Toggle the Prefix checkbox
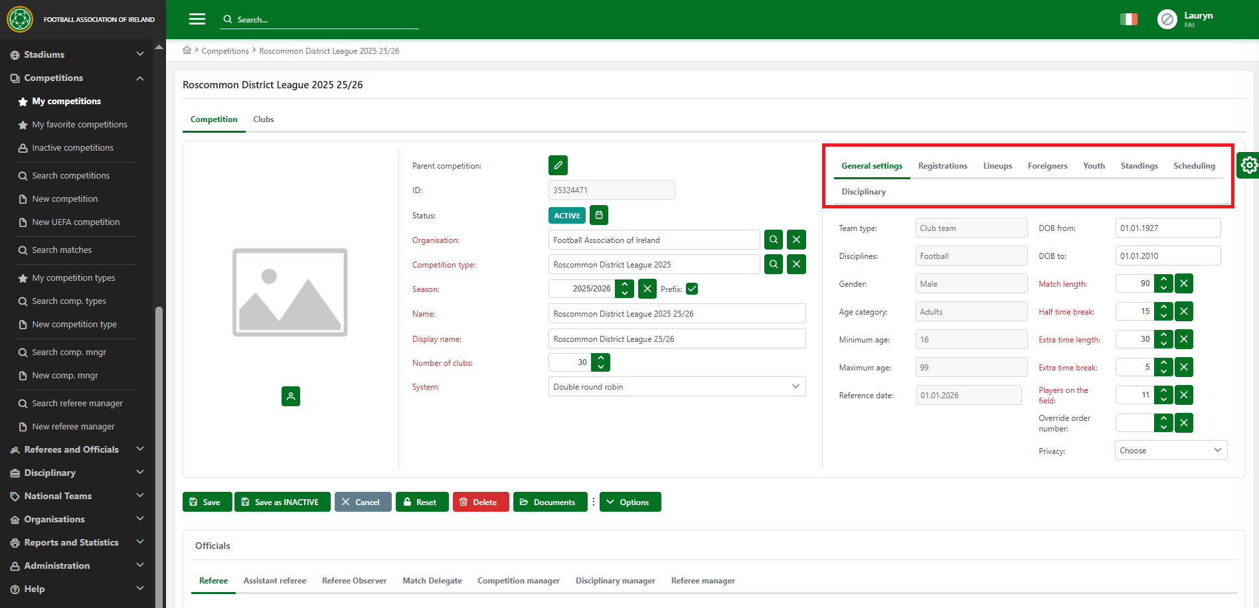The height and width of the screenshot is (608, 1259). tap(692, 289)
